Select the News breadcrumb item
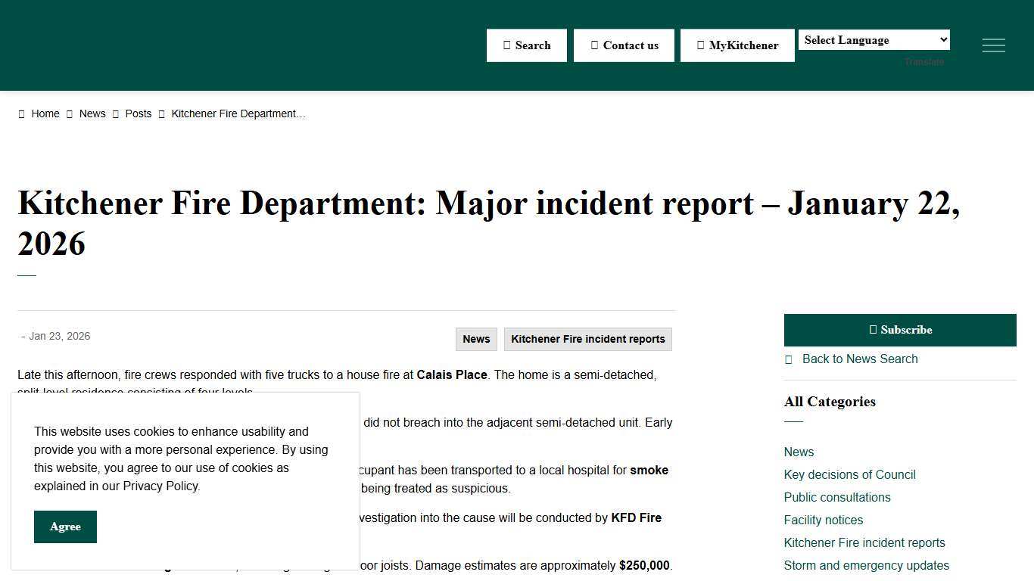1034x581 pixels. tap(92, 113)
